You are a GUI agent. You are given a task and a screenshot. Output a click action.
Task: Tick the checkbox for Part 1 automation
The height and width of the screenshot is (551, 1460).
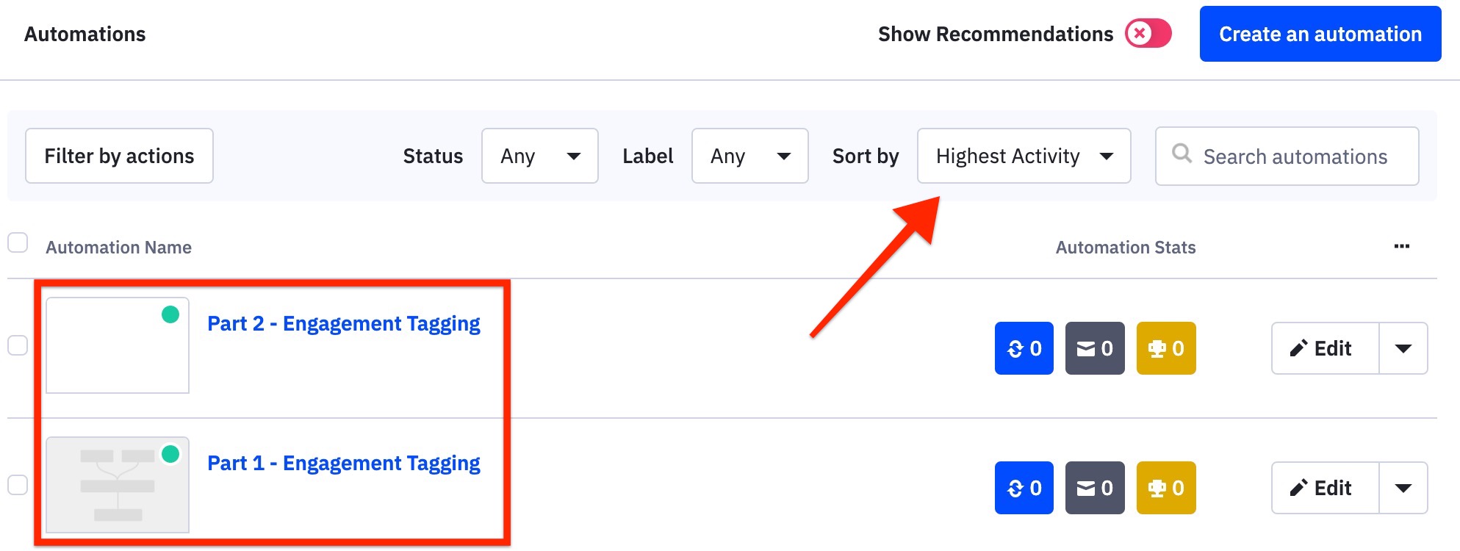(18, 485)
